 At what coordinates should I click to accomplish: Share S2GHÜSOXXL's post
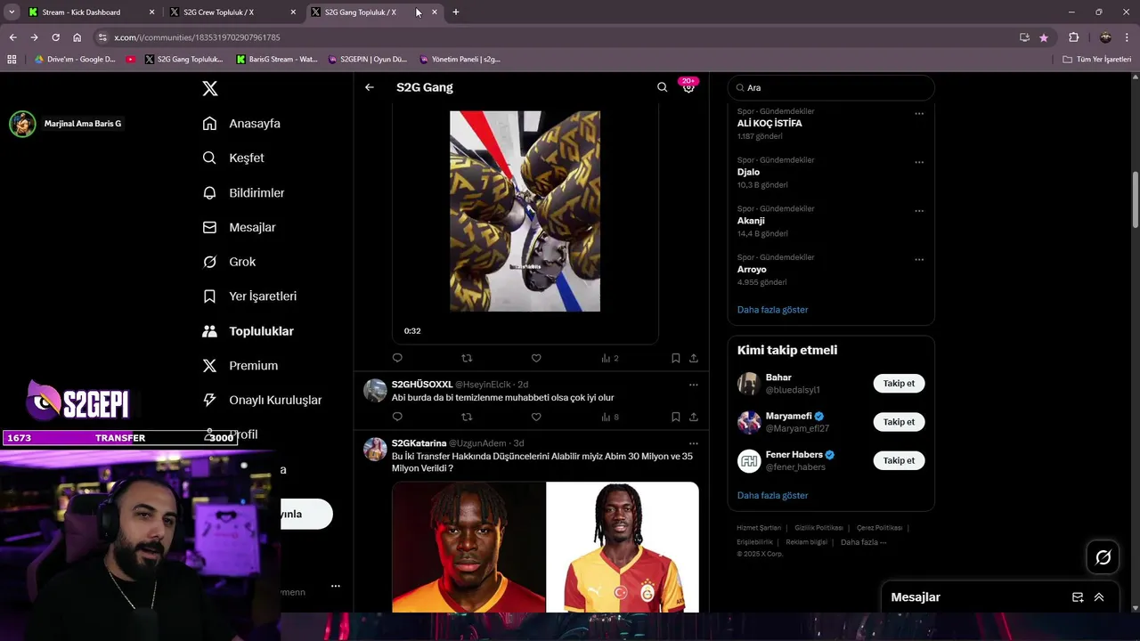pyautogui.click(x=694, y=417)
